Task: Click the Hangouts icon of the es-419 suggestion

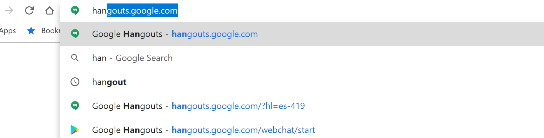Action: 75,106
